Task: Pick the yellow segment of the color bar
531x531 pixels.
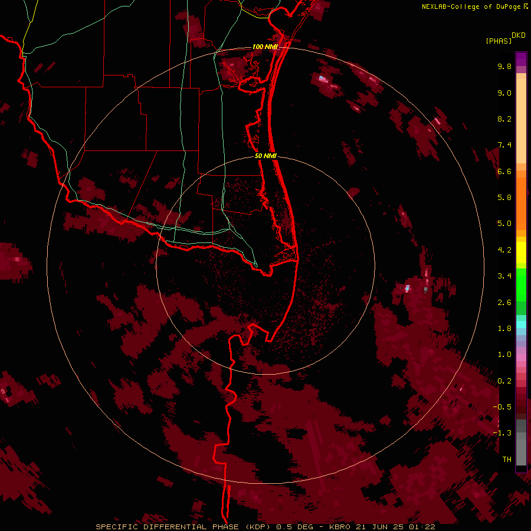Action: 521,253
